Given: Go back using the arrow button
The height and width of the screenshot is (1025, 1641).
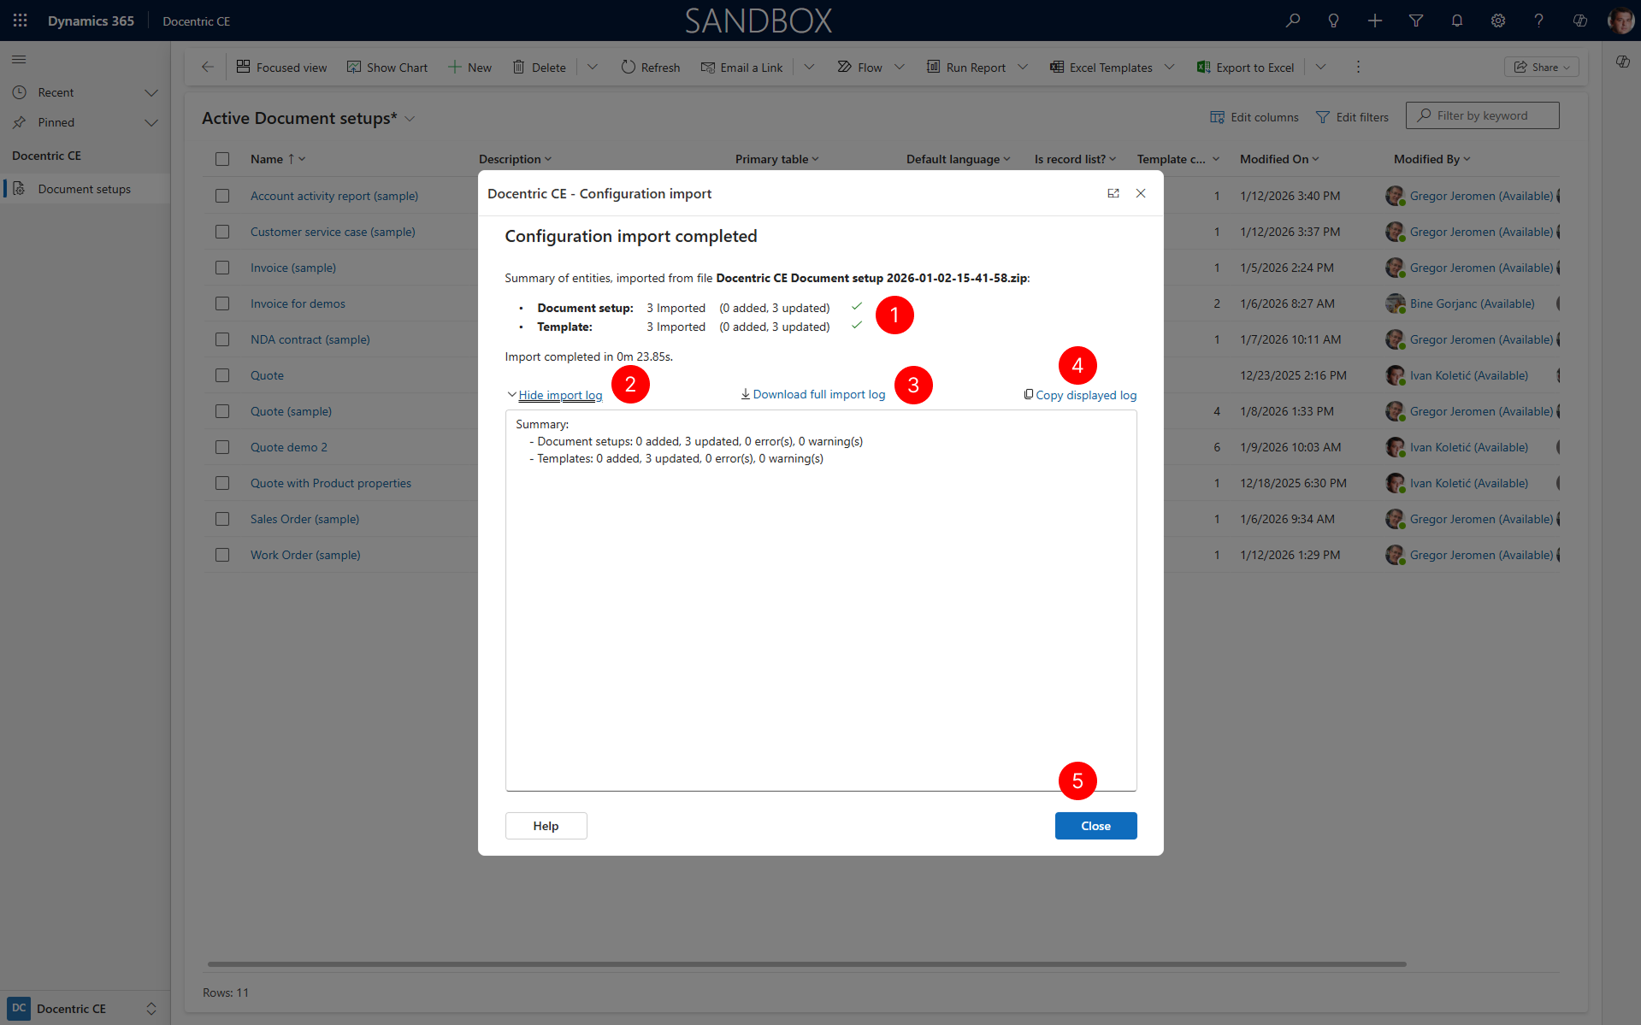Looking at the screenshot, I should click(207, 67).
